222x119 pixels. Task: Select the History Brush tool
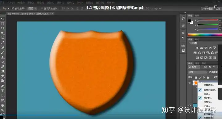pos(2,62)
